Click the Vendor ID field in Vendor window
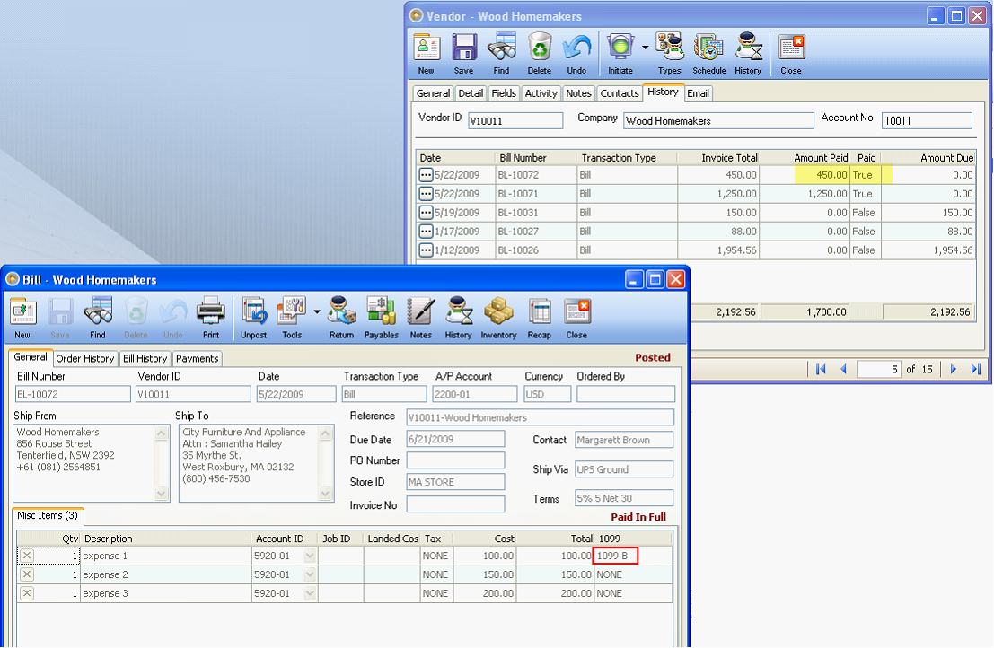 pos(515,121)
